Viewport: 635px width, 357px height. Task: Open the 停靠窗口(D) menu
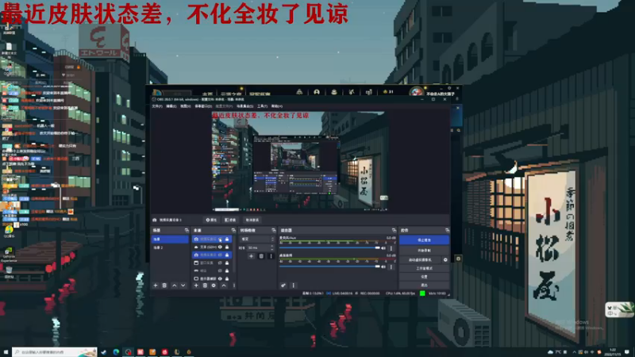[203, 106]
